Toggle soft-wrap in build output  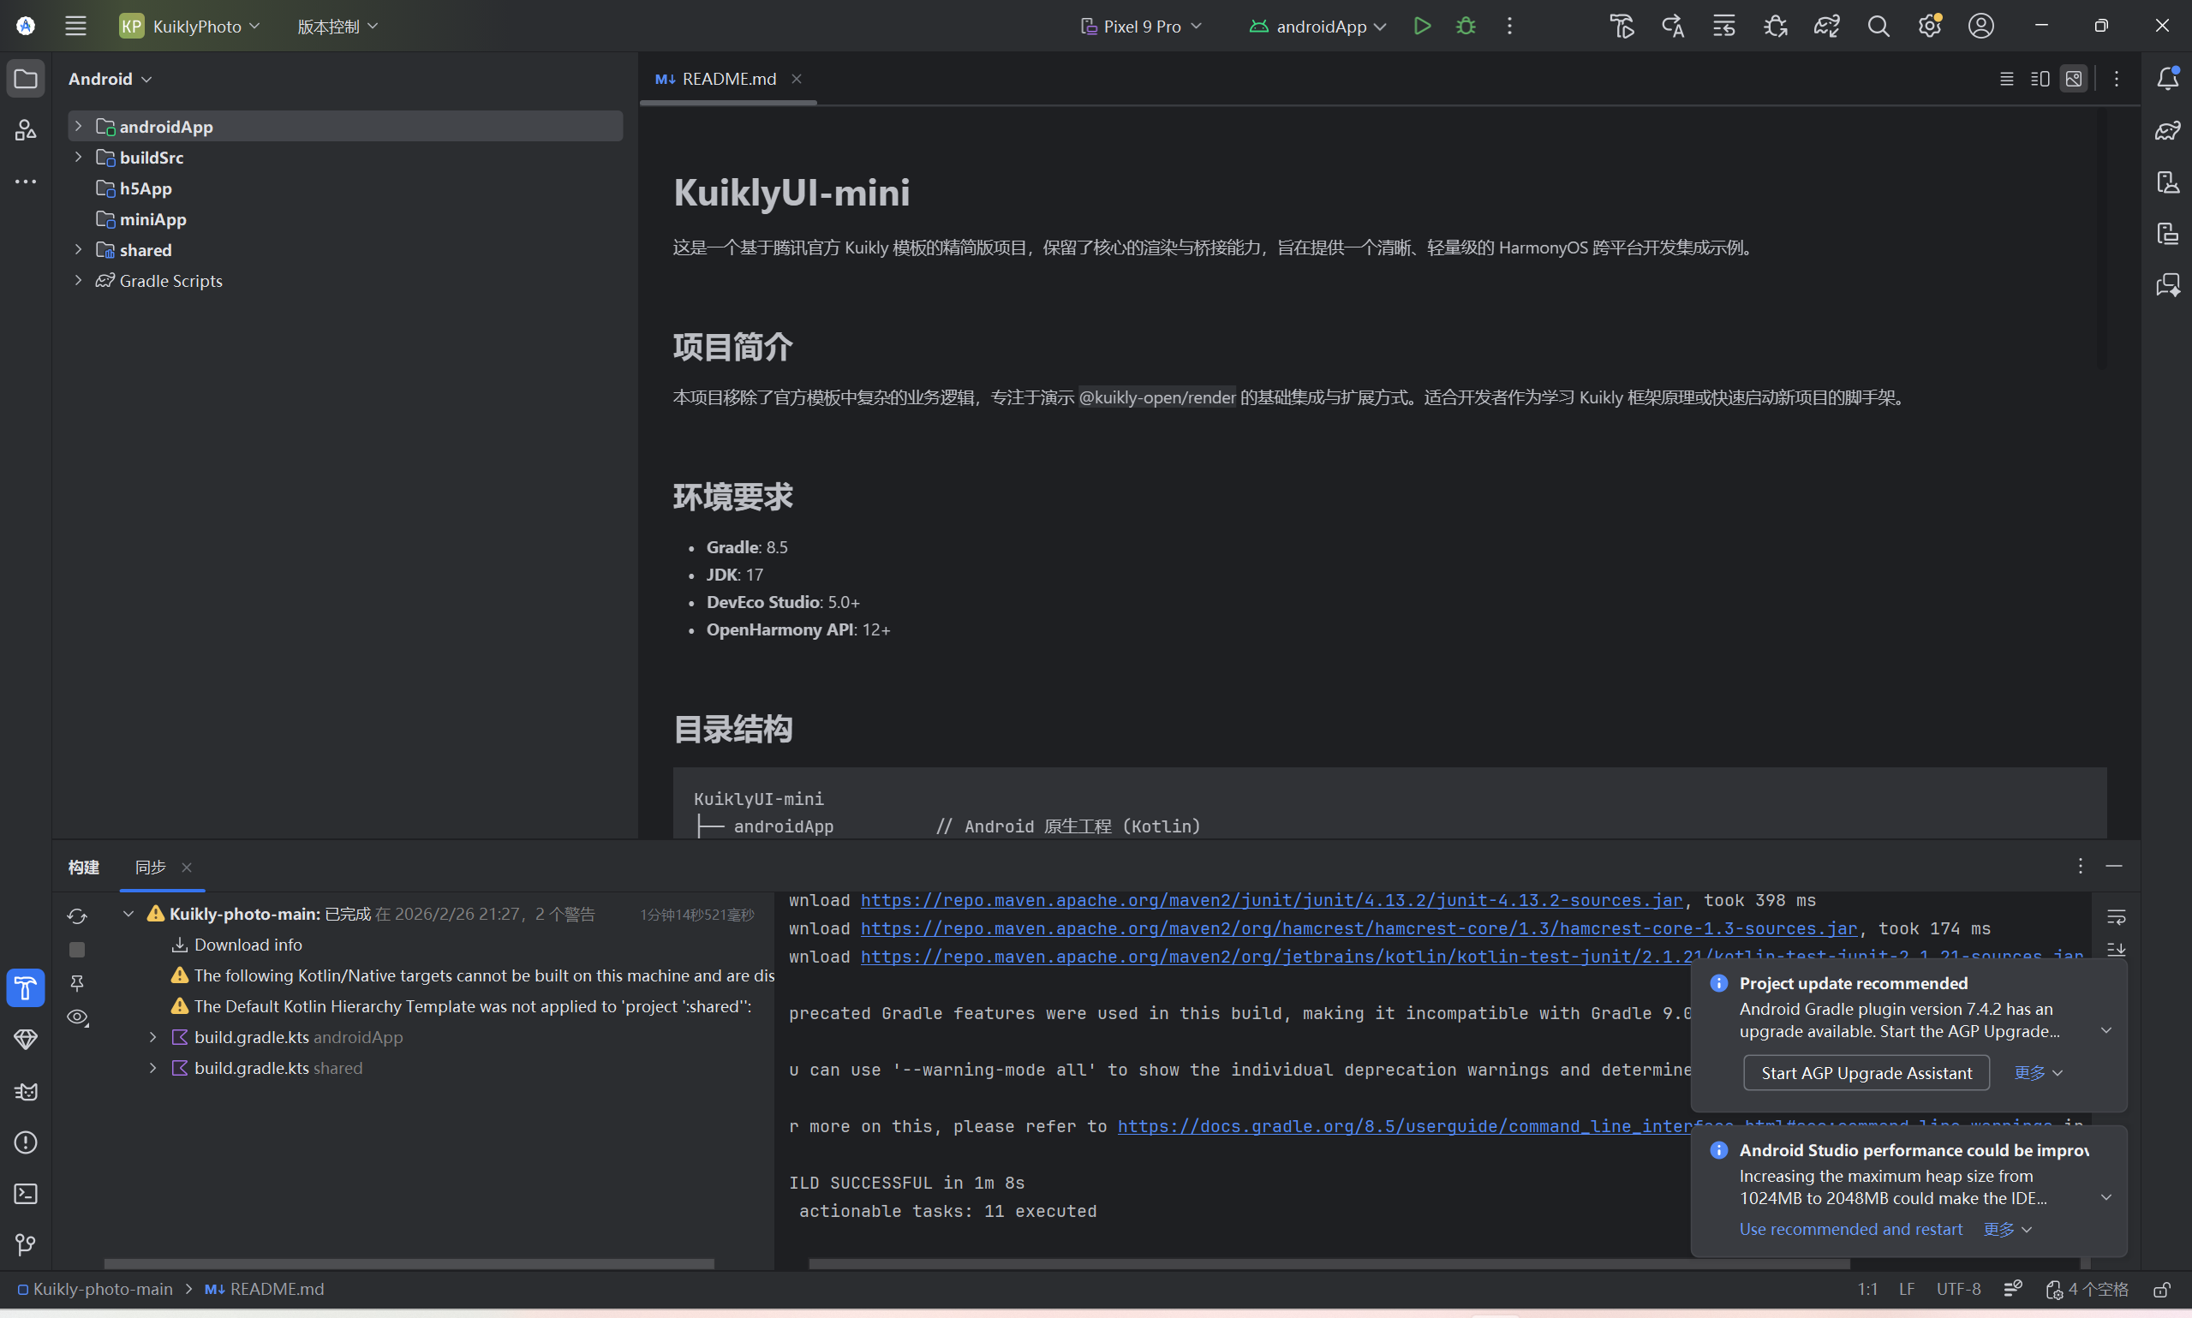(x=2116, y=916)
